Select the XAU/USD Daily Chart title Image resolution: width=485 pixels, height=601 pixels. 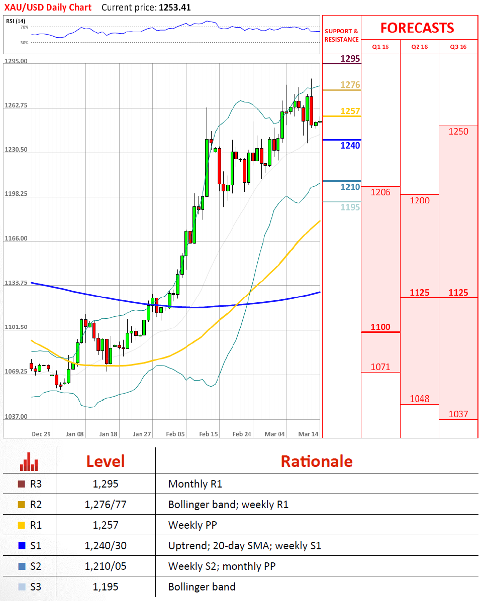point(48,8)
